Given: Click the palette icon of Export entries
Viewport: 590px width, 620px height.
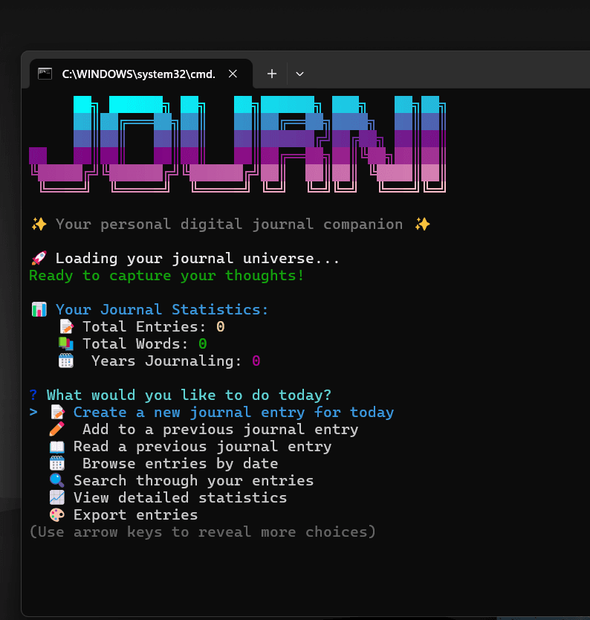Looking at the screenshot, I should coord(57,514).
